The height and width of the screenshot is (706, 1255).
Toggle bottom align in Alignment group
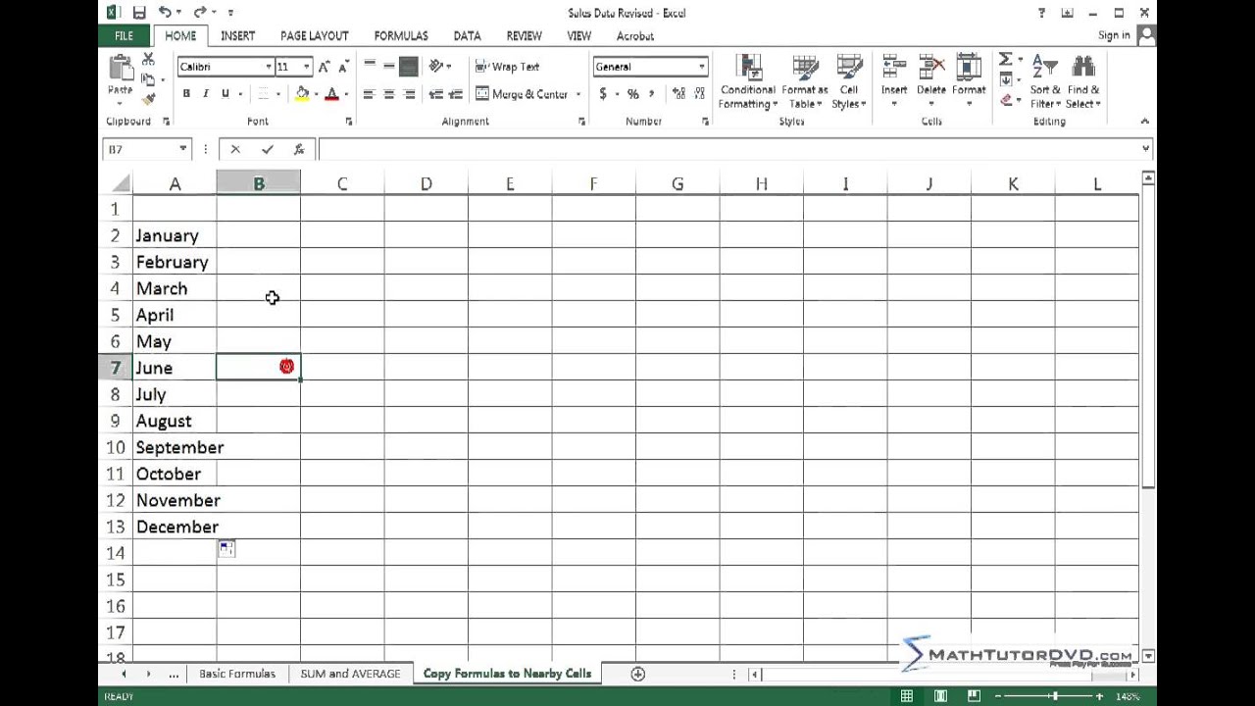(409, 67)
